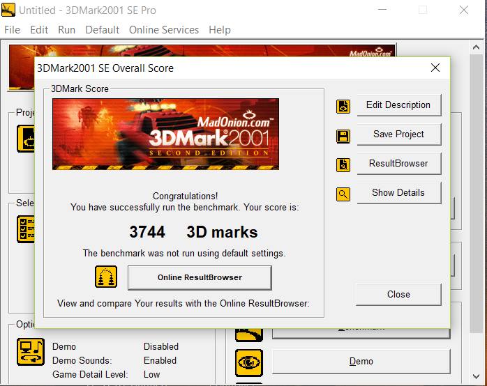487x386 pixels.
Task: Click the Show Details magnifier icon
Action: point(343,194)
